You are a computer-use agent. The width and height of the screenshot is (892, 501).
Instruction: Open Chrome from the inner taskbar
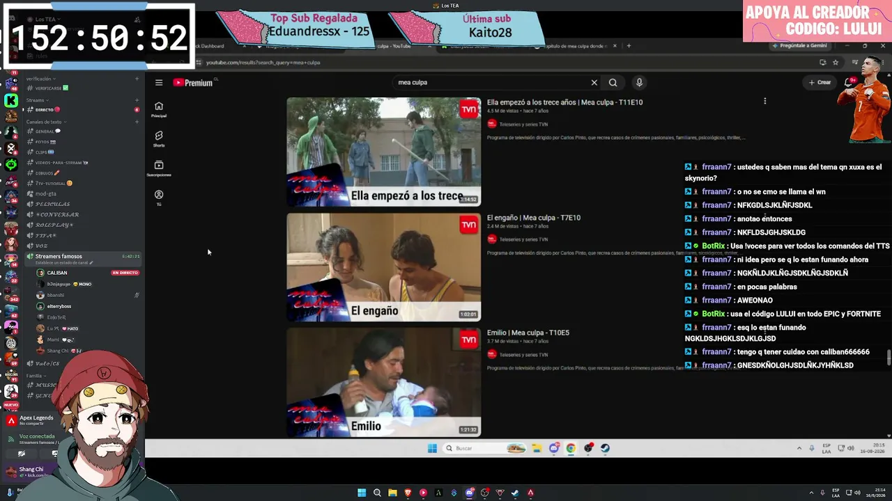[571, 449]
